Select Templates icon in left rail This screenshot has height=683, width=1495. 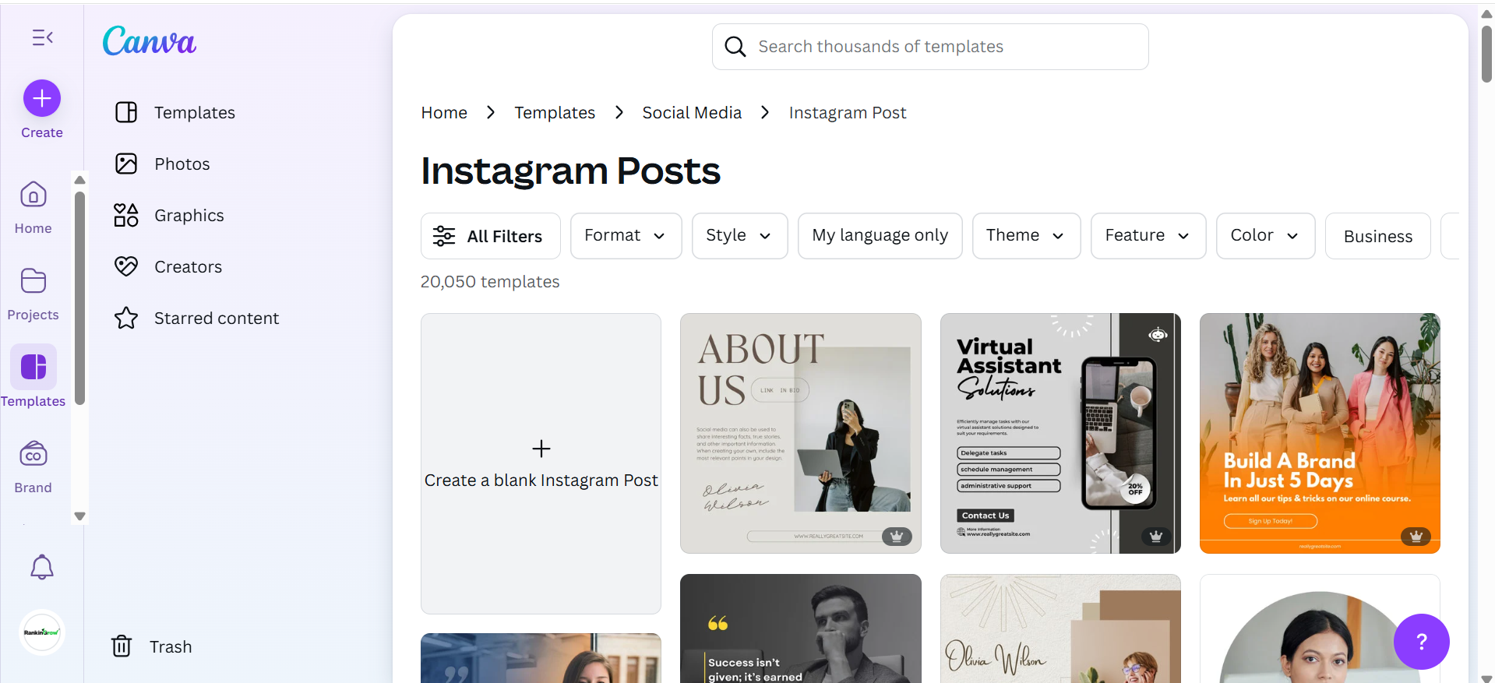(33, 367)
